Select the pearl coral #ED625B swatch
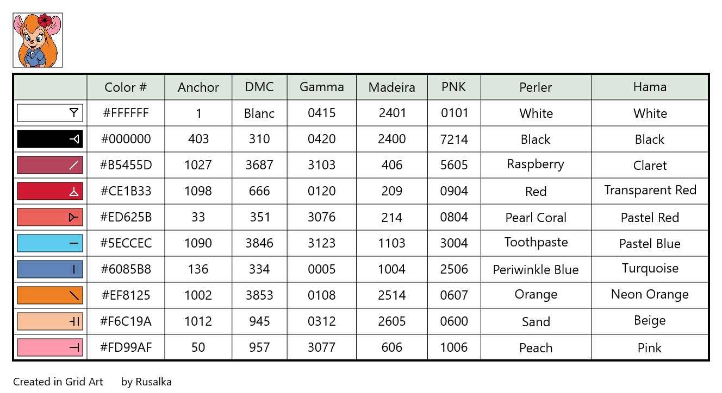The width and height of the screenshot is (722, 393). tap(50, 217)
